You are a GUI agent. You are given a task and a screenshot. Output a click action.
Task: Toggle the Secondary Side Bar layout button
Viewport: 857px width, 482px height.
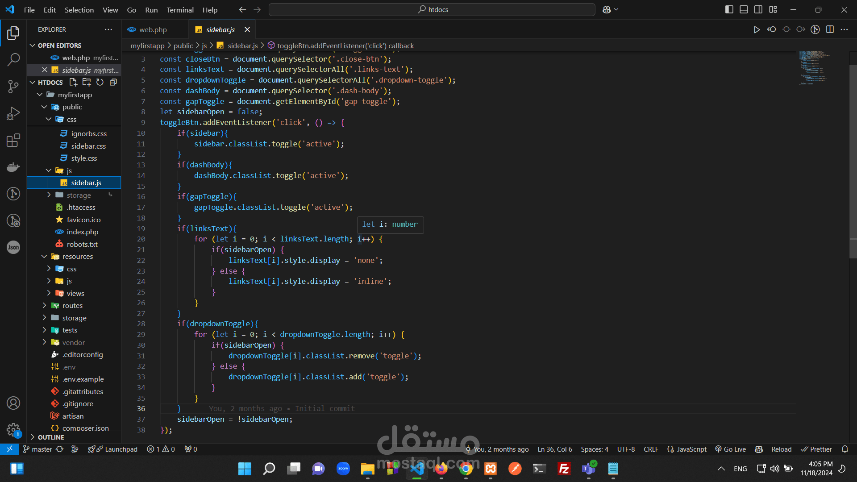point(758,9)
